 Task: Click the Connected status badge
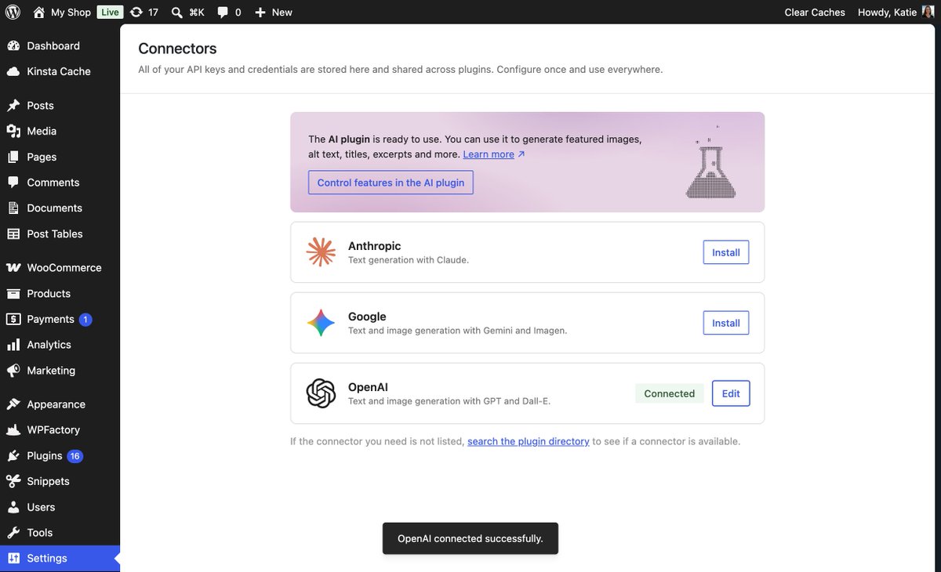click(670, 393)
